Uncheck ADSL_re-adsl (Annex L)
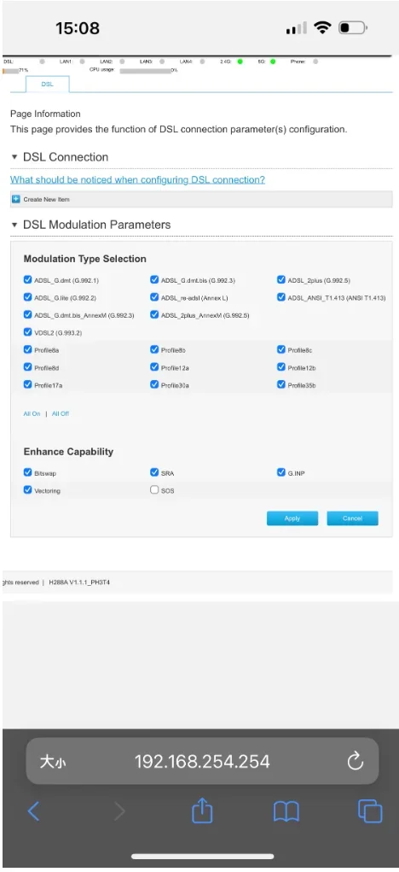This screenshot has height=872, width=399. coord(154,297)
